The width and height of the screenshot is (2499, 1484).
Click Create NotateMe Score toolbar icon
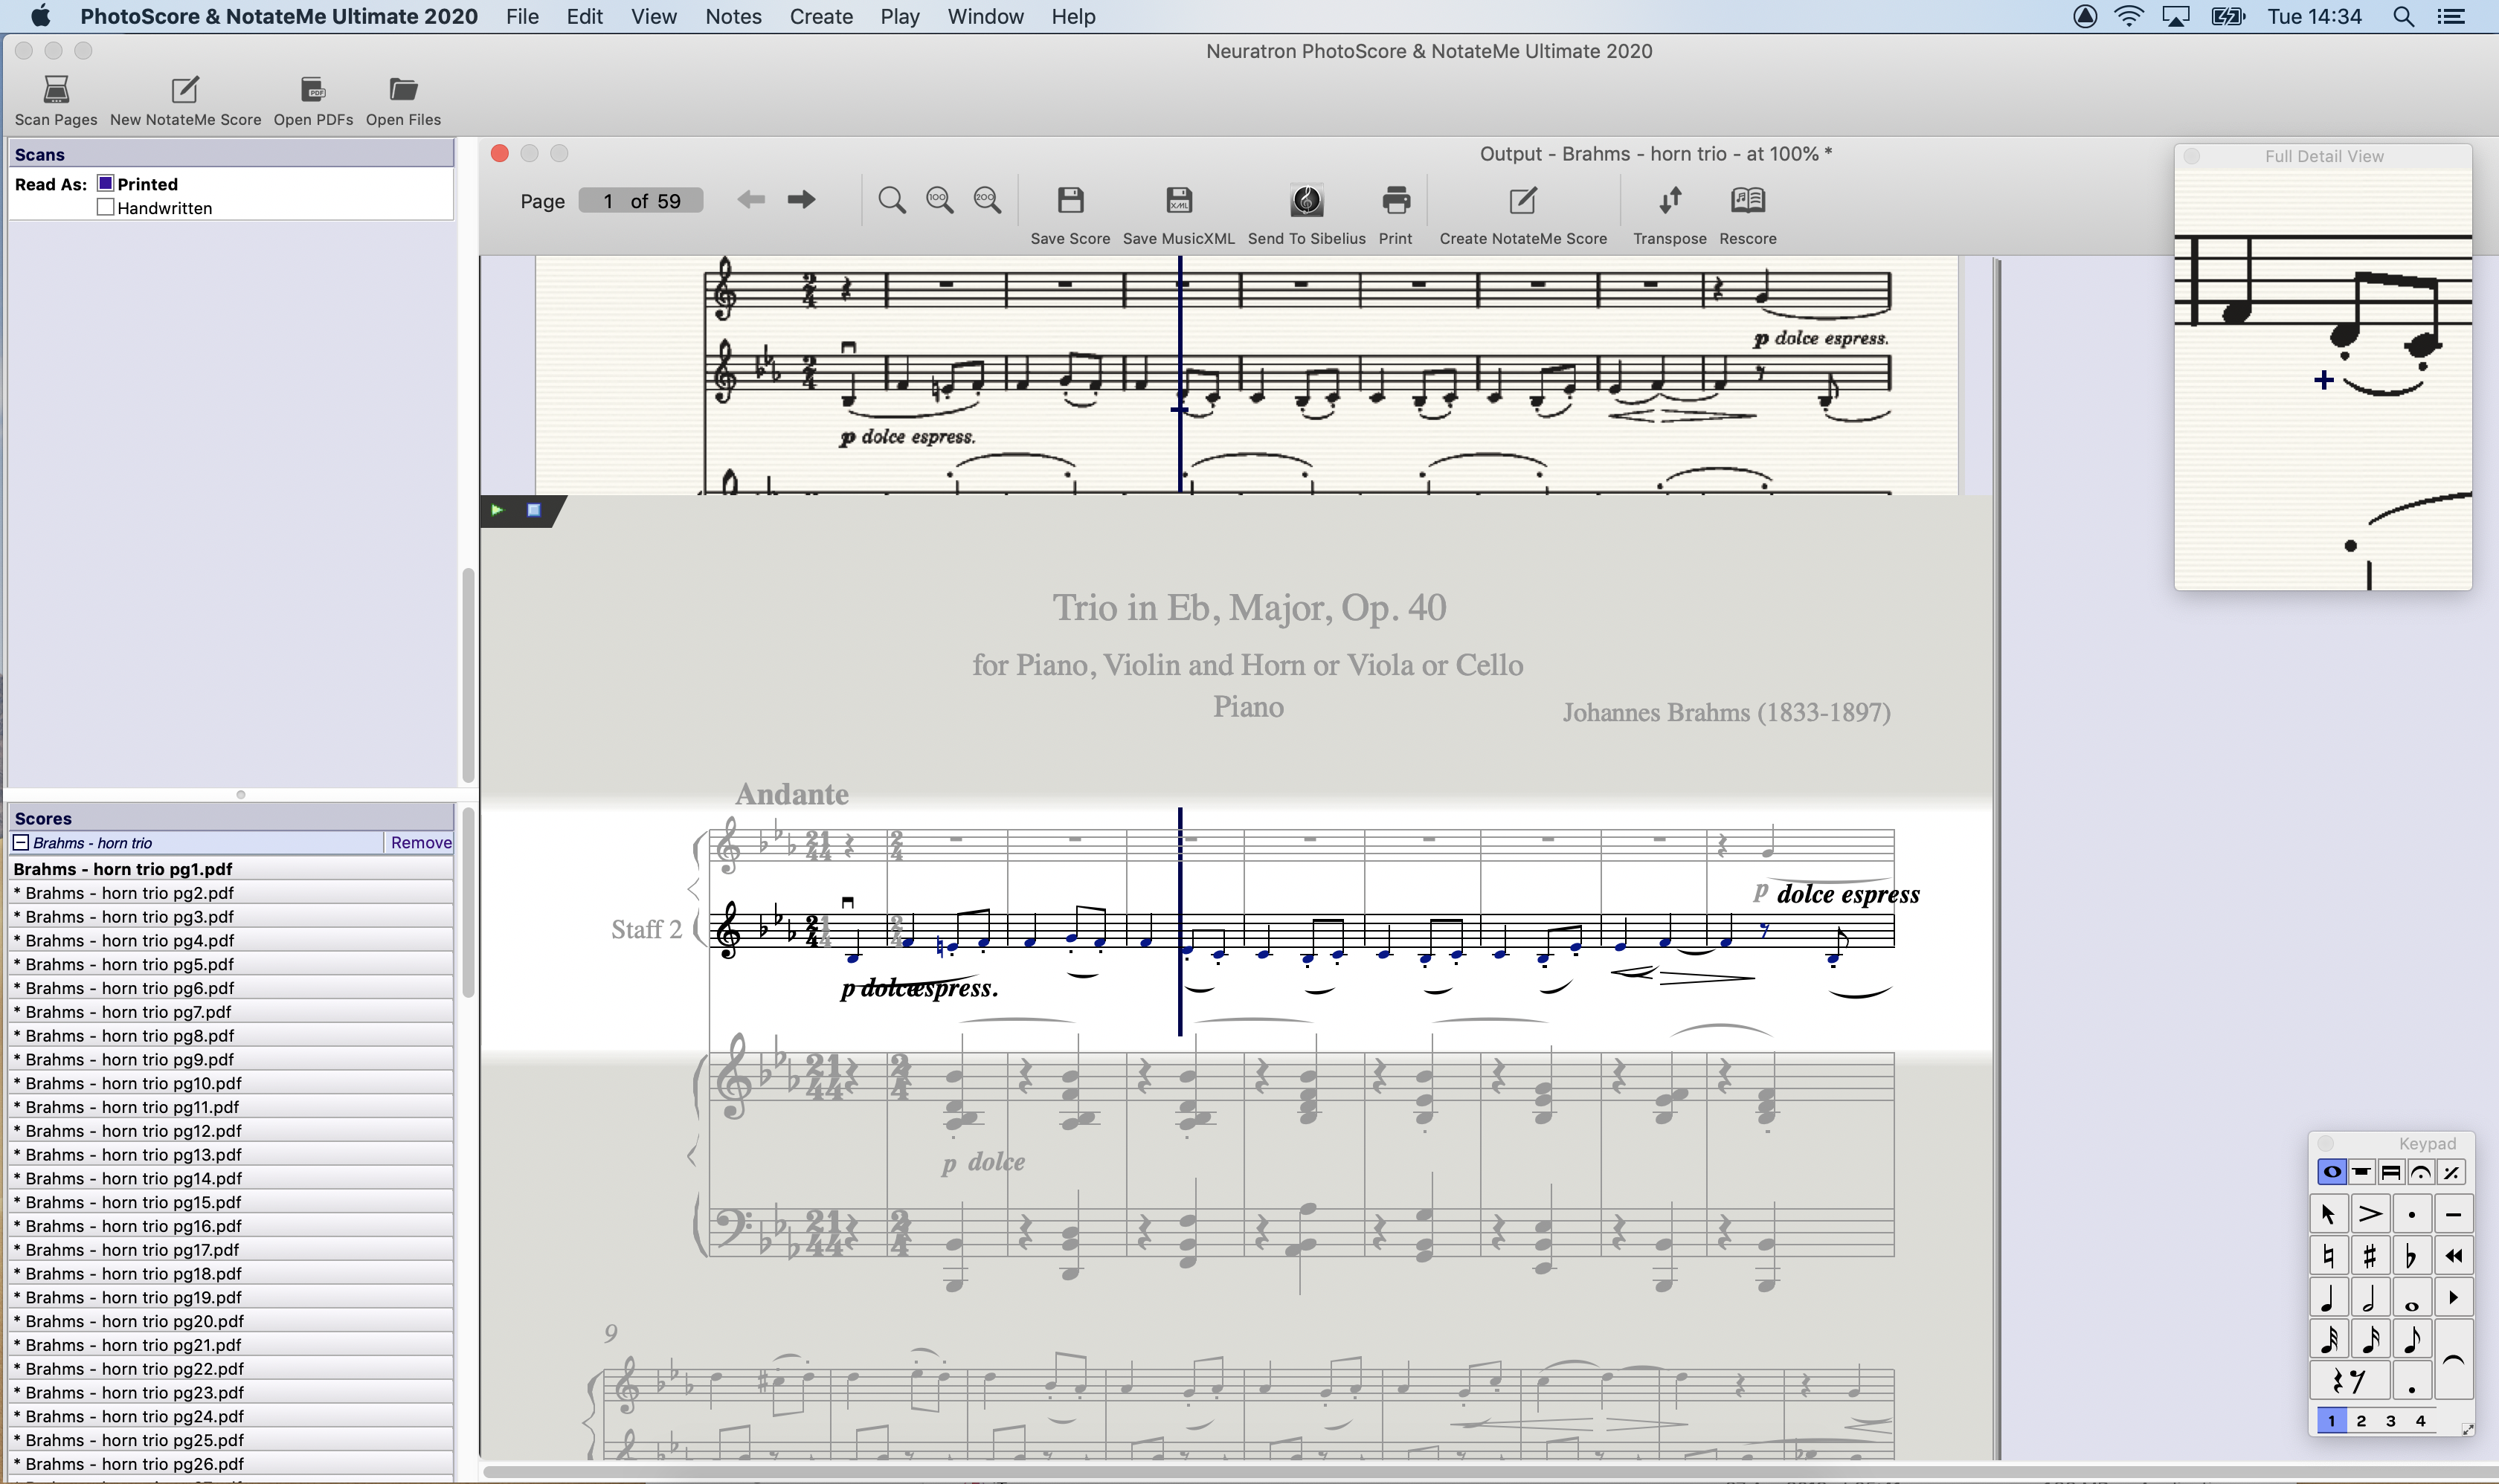pos(1522,200)
